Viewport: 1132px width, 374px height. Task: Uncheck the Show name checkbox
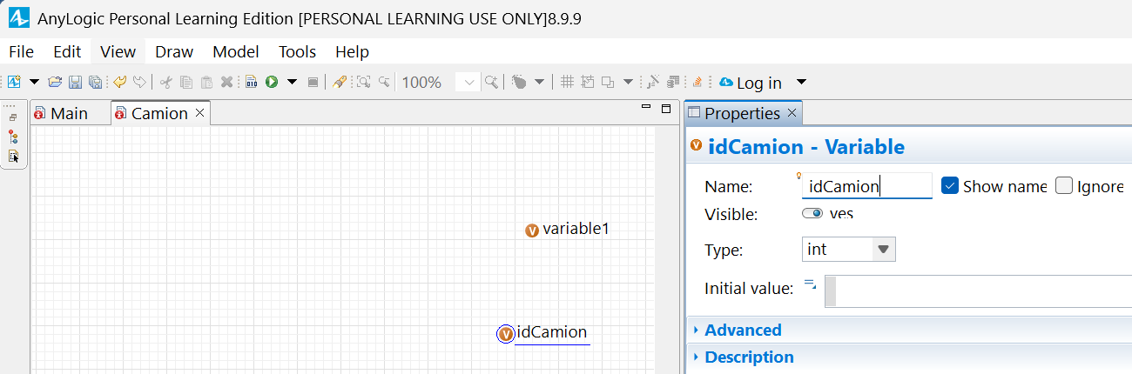(x=950, y=185)
